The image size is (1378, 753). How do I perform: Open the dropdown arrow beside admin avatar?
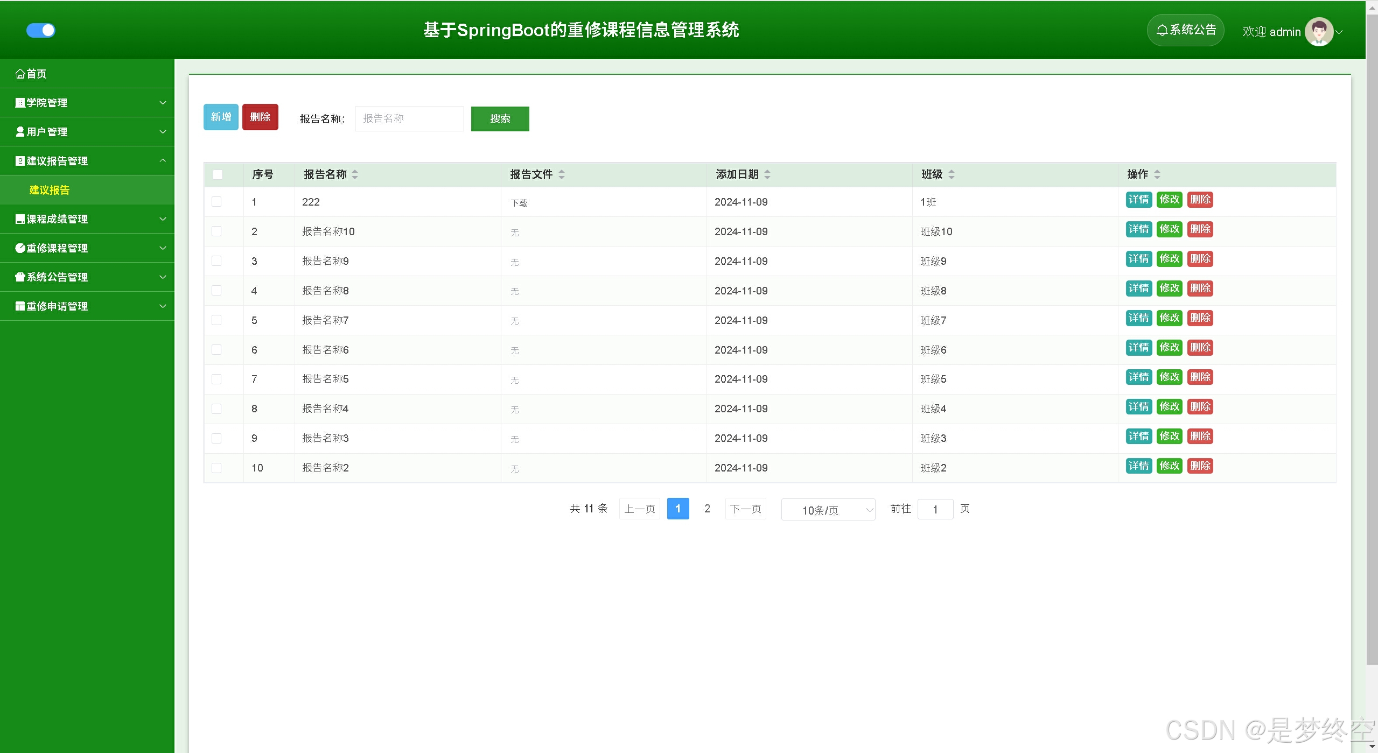point(1340,32)
